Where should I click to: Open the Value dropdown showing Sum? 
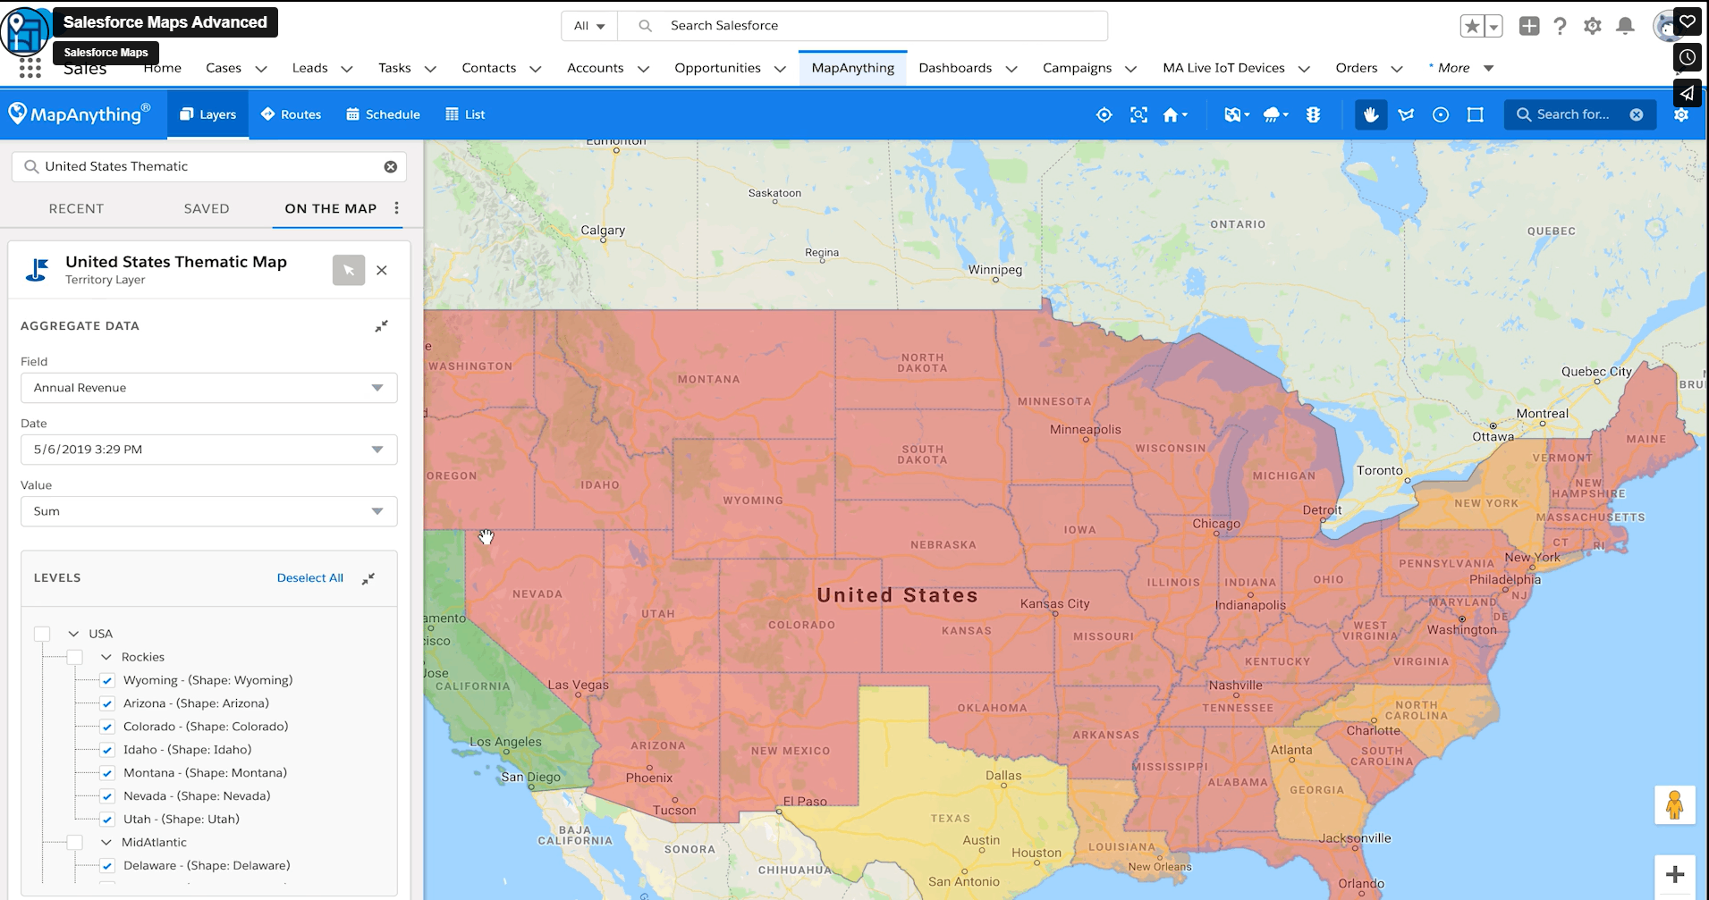pyautogui.click(x=209, y=511)
